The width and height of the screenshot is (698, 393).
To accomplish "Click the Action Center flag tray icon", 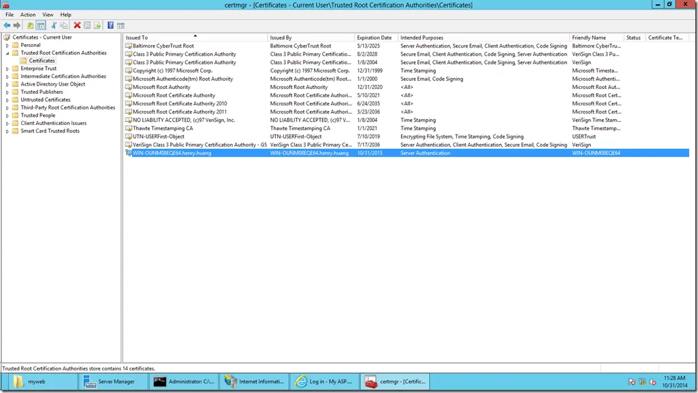I will pyautogui.click(x=632, y=381).
